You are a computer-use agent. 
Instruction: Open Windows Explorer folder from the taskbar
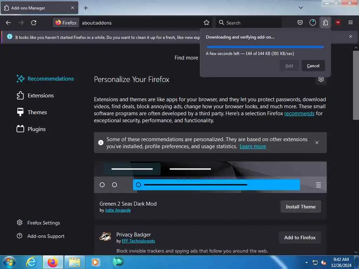(75, 262)
